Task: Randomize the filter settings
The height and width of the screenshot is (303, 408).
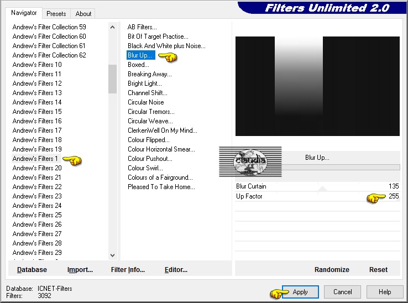Action: coord(332,270)
